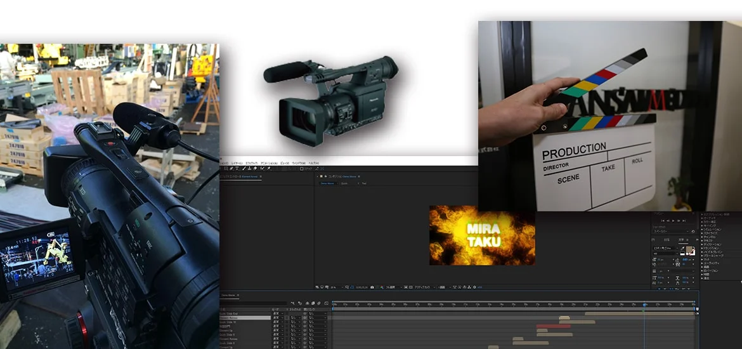Open the Layer menu in menu bar
This screenshot has width=742, height=349.
[x=237, y=163]
